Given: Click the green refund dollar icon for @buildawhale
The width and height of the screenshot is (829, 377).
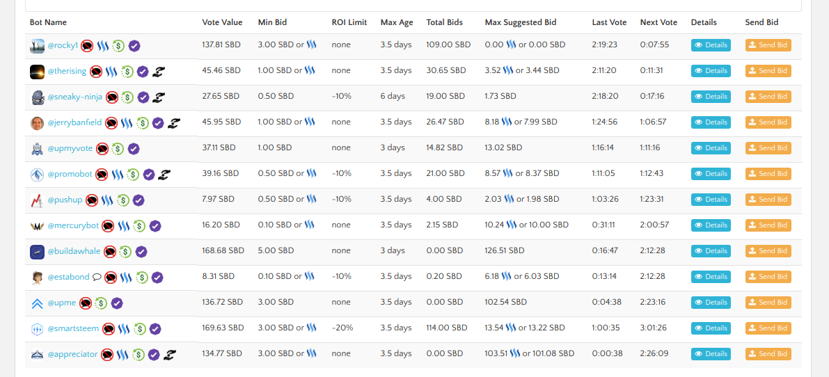Looking at the screenshot, I should pos(125,252).
